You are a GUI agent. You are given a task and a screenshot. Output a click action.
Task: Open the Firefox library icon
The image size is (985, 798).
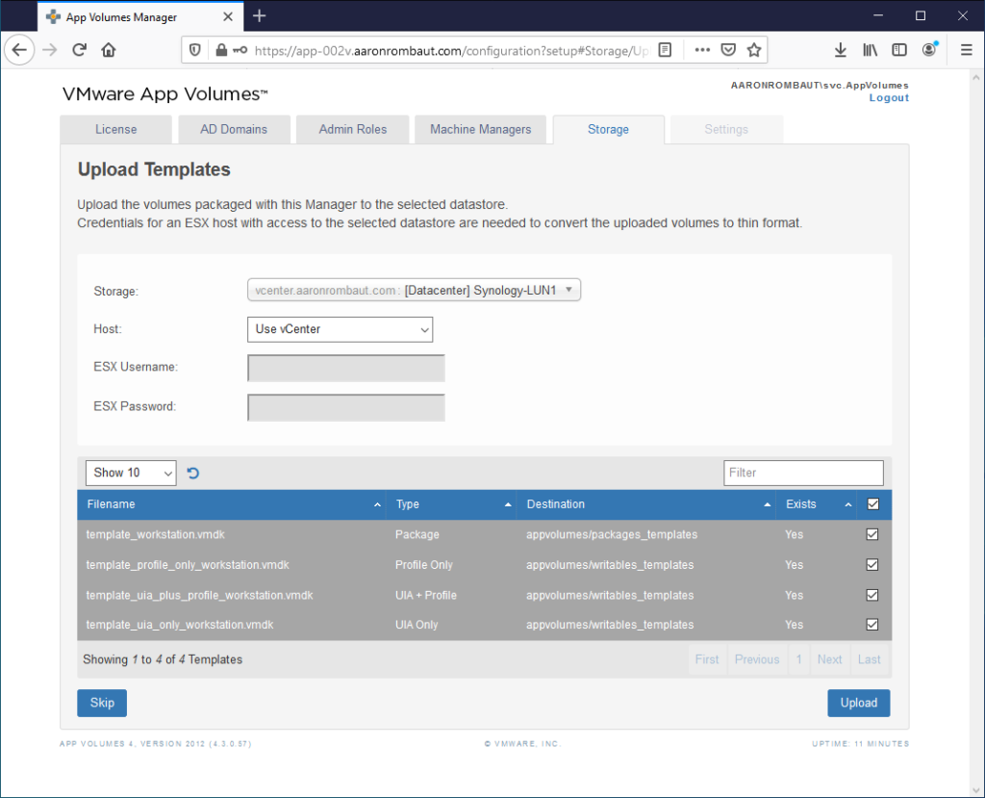tap(870, 50)
